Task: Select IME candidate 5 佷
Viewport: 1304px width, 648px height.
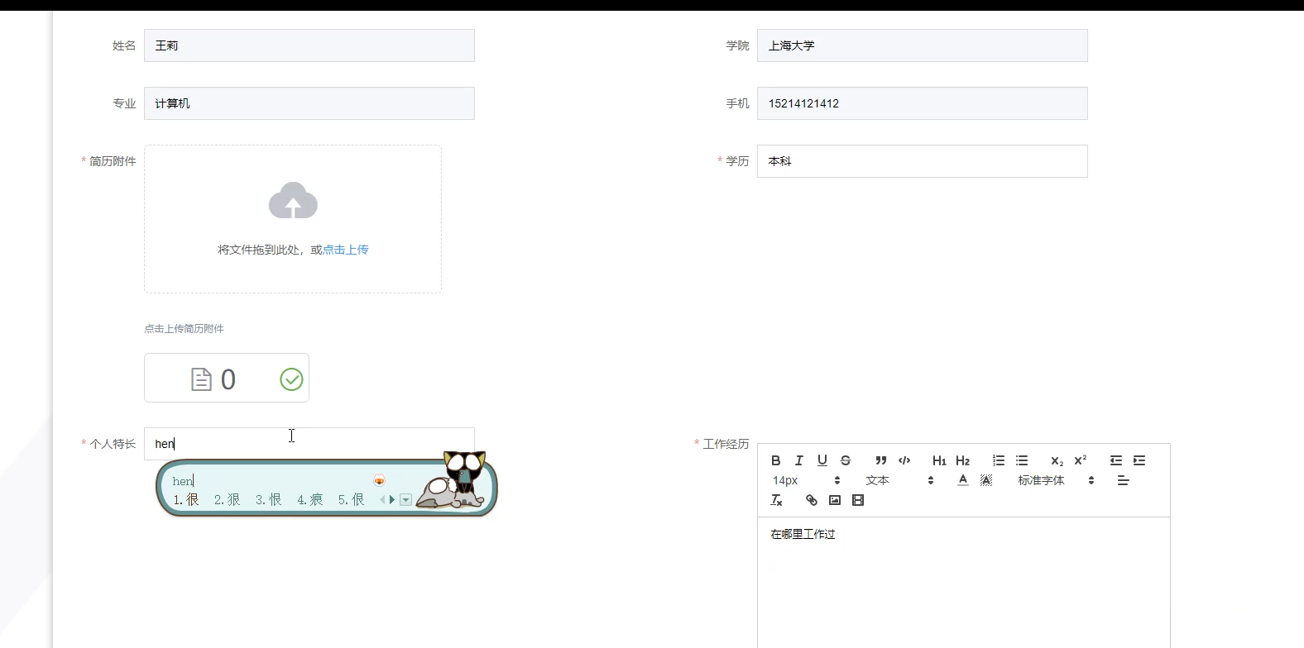Action: tap(352, 499)
